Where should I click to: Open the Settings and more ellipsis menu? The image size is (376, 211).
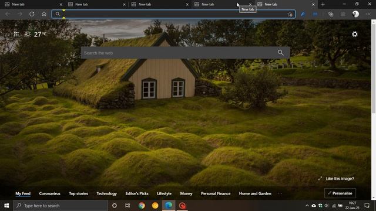(368, 14)
